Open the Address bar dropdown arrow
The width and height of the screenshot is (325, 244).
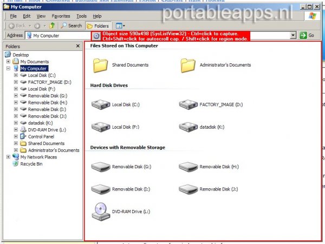click(294, 35)
